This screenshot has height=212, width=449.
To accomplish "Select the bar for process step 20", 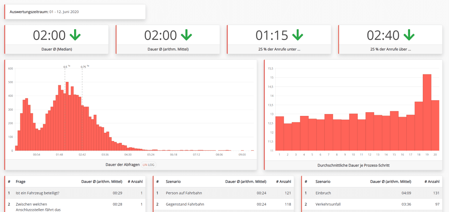I will [435, 125].
